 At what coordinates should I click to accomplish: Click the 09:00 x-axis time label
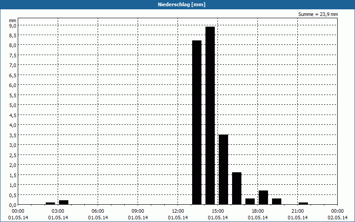(x=138, y=211)
